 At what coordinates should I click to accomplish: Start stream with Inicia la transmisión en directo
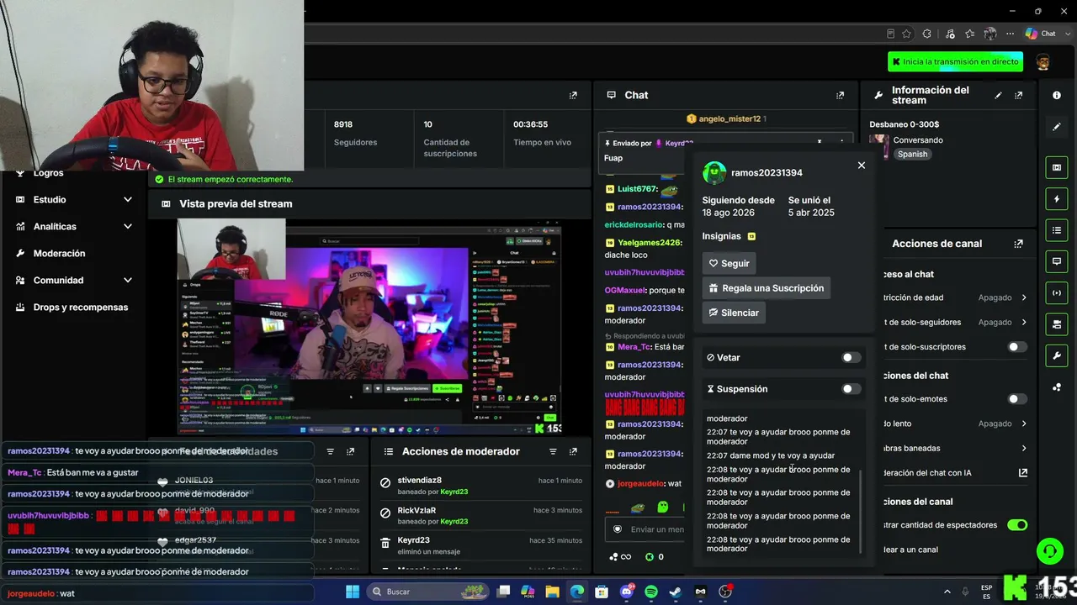pyautogui.click(x=955, y=61)
